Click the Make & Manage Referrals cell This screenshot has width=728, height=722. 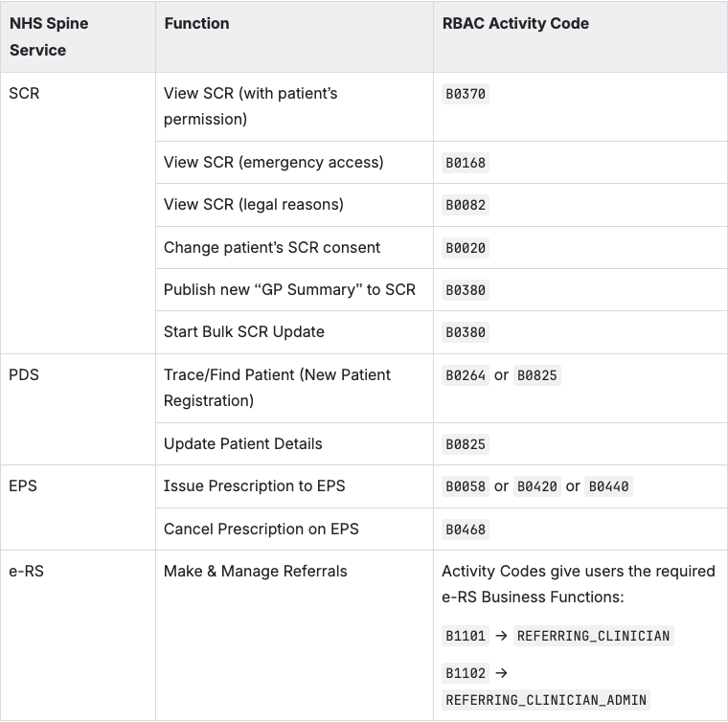pos(256,571)
